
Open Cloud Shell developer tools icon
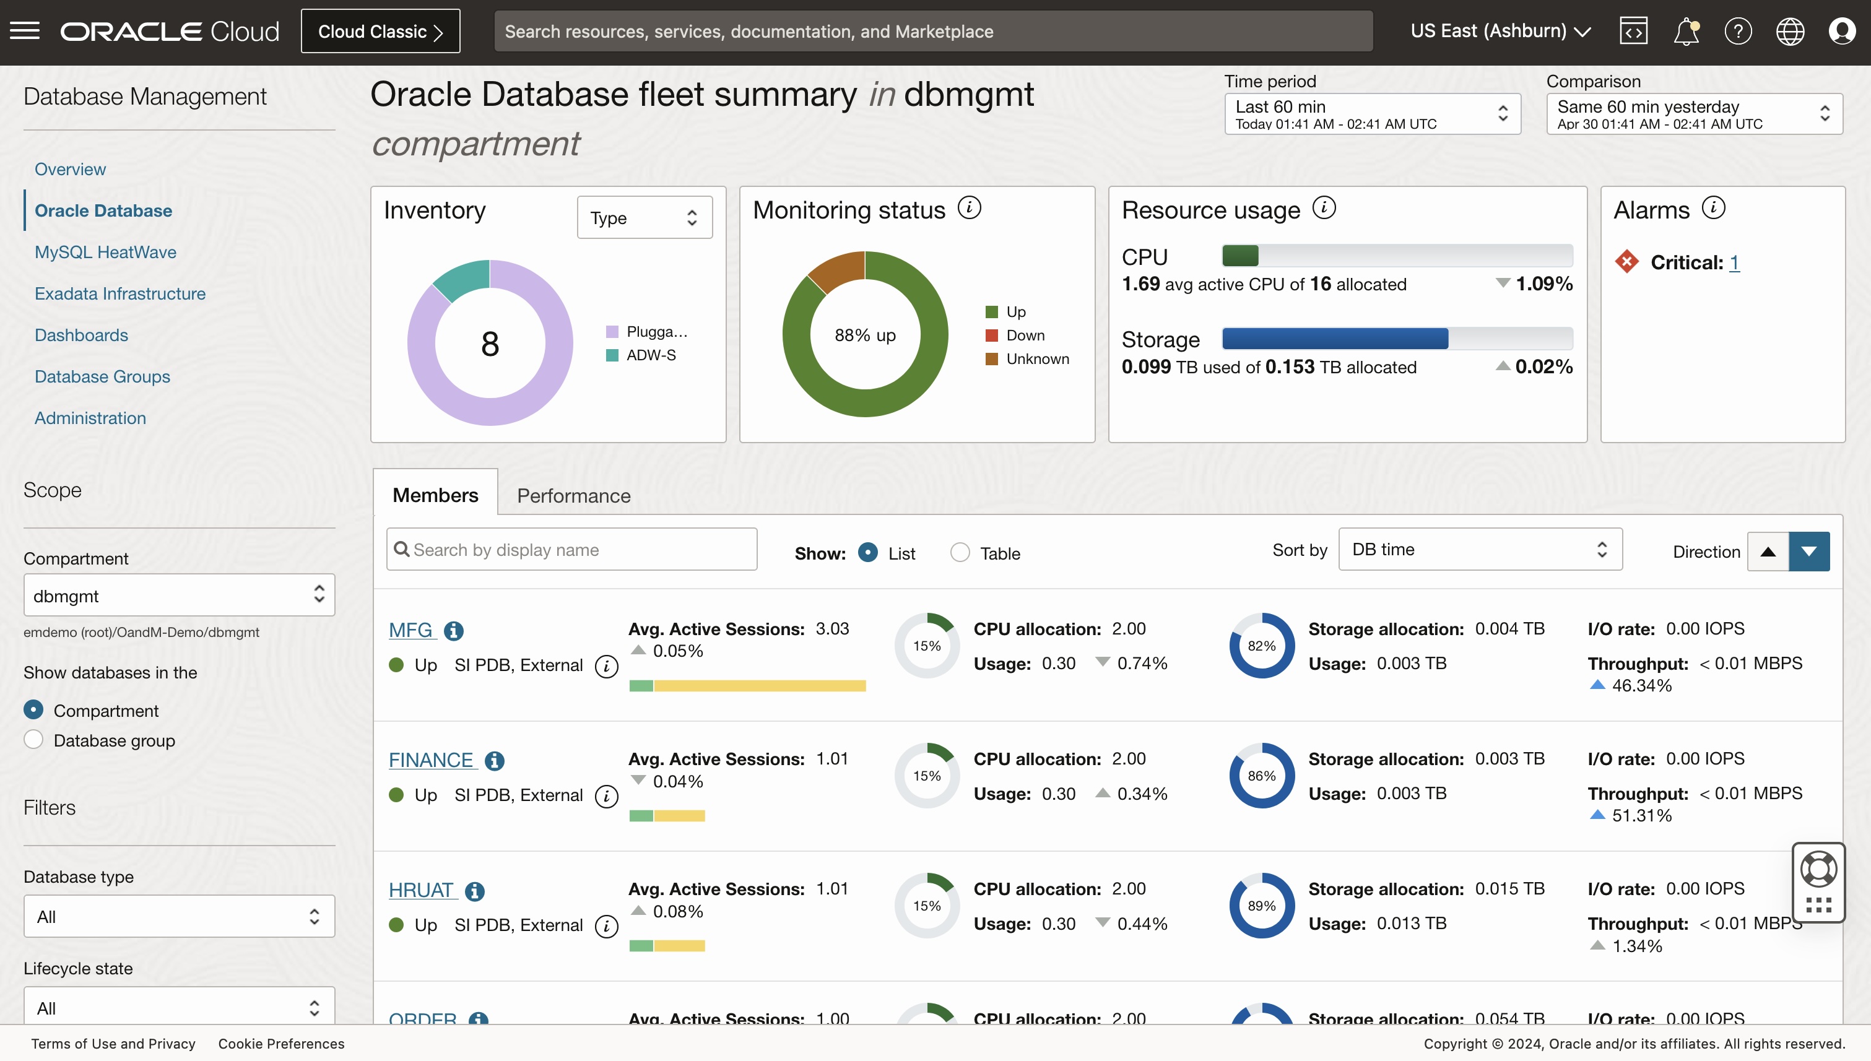click(1633, 32)
